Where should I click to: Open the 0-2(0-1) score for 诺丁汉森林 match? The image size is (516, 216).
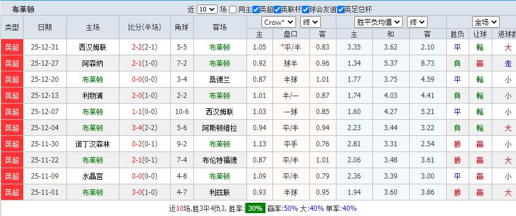(144, 144)
